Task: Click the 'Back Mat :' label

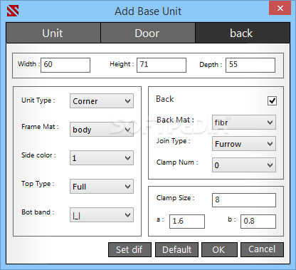Action: 175,120
